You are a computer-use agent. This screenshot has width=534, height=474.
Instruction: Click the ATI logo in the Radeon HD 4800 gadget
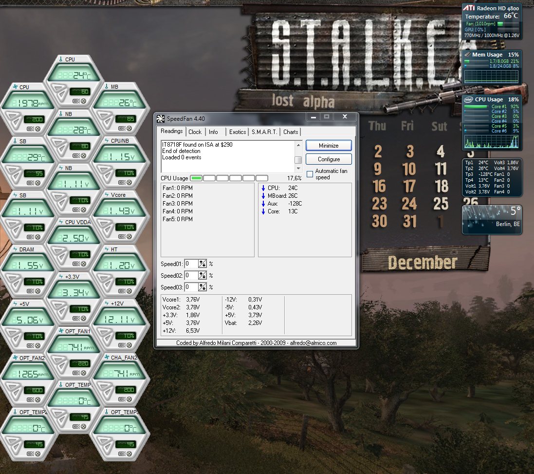point(469,8)
